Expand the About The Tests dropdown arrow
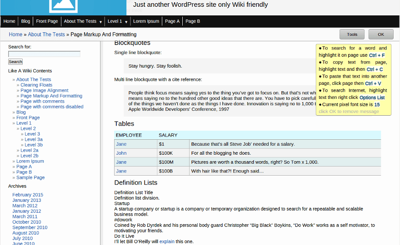The width and height of the screenshot is (400, 245). pos(101,22)
